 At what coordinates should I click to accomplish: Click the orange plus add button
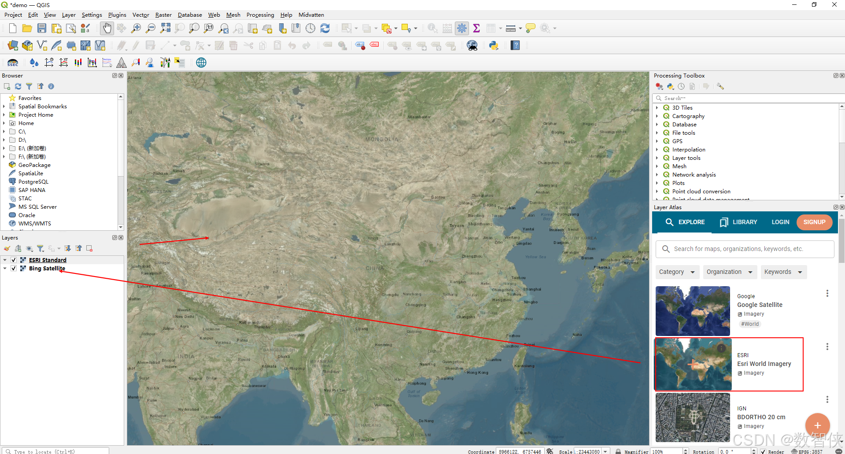817,425
